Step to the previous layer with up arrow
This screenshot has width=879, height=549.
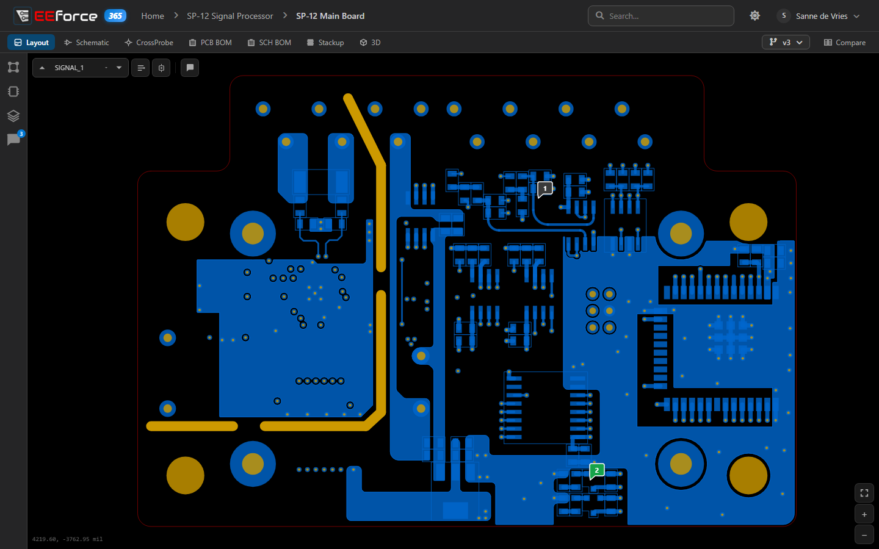point(42,68)
